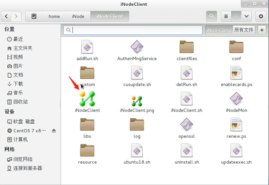
Task: Eject the CentOS 7 disc
Action: click(54, 131)
